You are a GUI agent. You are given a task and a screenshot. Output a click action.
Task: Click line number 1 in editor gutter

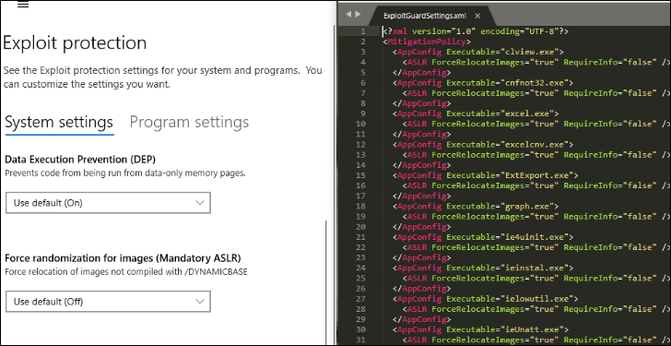click(363, 31)
